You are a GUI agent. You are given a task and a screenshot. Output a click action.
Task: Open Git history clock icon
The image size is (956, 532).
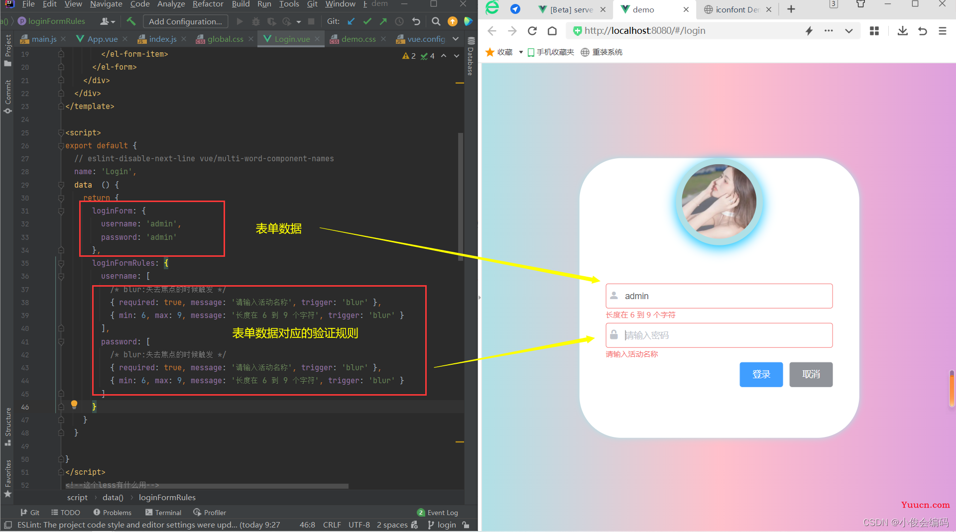click(399, 21)
